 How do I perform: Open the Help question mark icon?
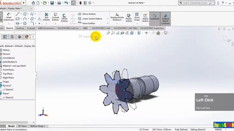(x=223, y=3)
